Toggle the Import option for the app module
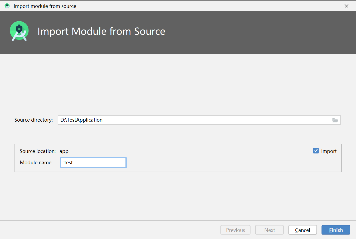Viewport: 356px width, 239px height. [x=316, y=151]
